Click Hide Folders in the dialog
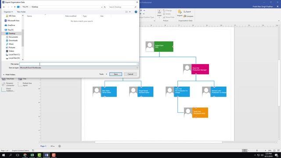This screenshot has width=281, height=158. click(x=9, y=75)
